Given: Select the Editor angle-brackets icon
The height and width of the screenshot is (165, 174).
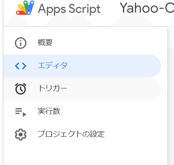Looking at the screenshot, I should [x=21, y=66].
